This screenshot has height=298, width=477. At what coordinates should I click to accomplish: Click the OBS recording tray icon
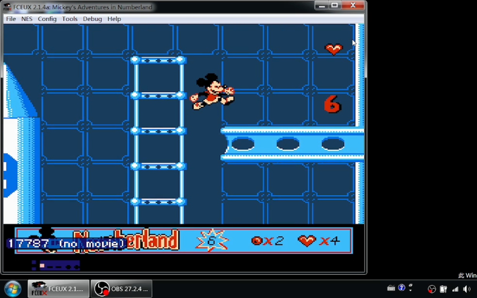pos(432,289)
